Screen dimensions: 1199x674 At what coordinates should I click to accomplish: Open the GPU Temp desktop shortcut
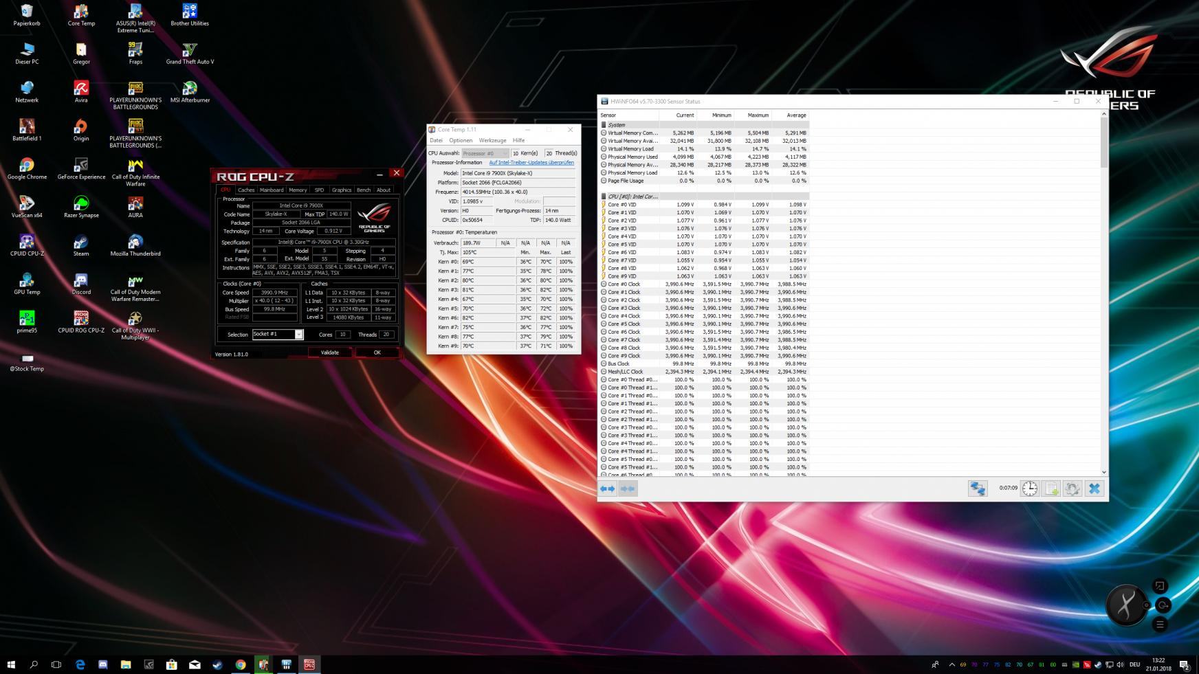27,283
